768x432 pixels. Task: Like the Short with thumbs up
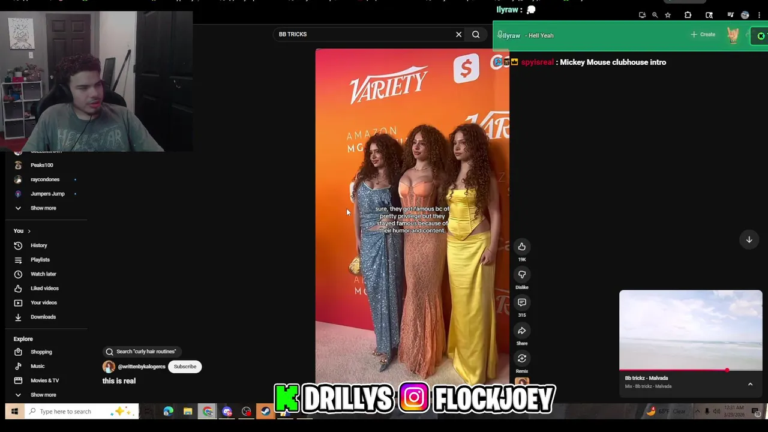(522, 247)
